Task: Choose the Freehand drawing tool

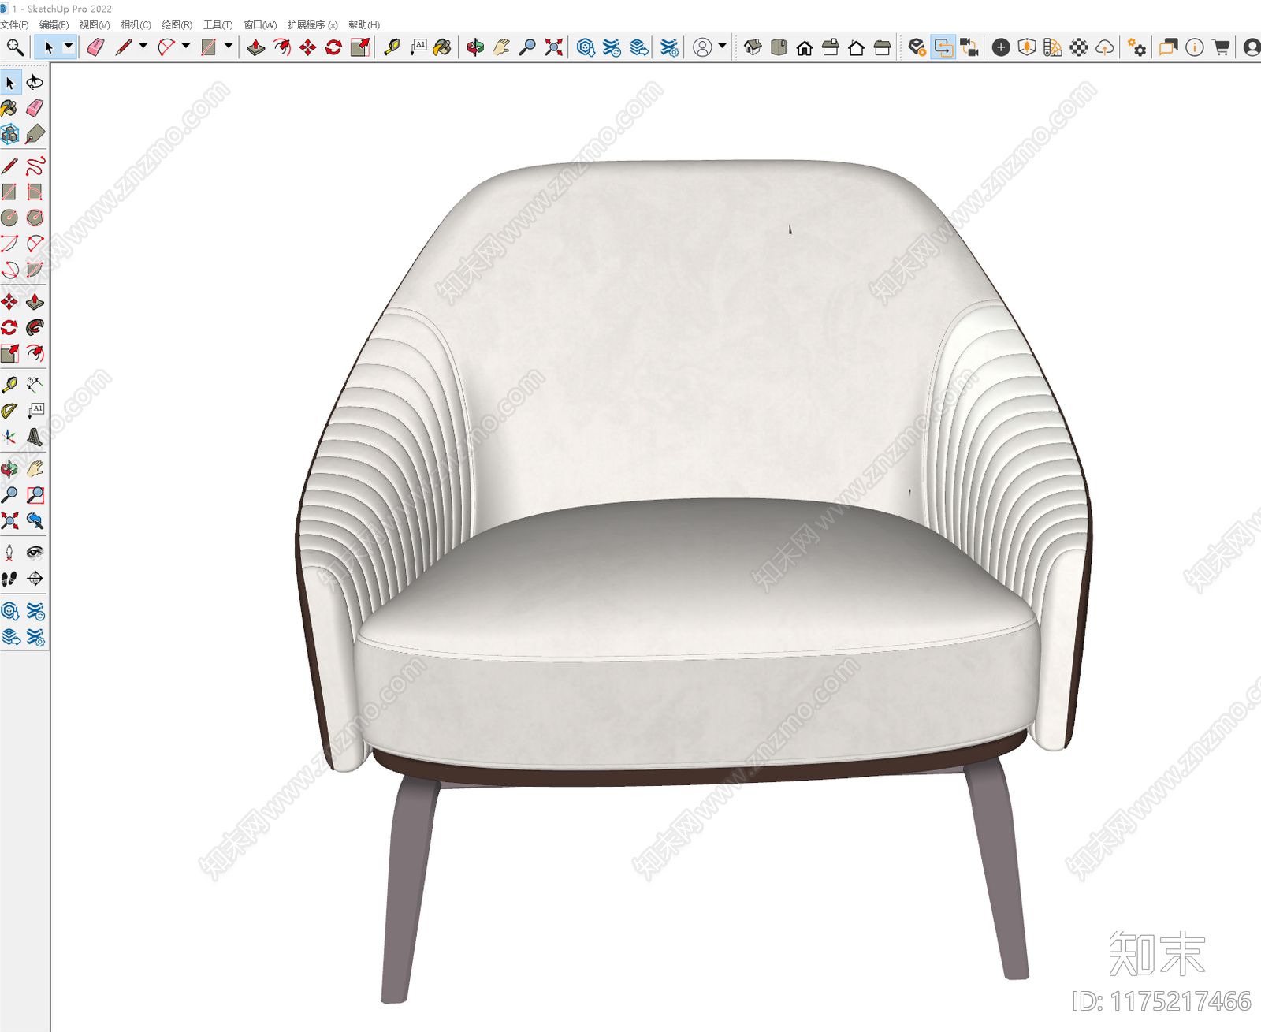Action: click(35, 166)
